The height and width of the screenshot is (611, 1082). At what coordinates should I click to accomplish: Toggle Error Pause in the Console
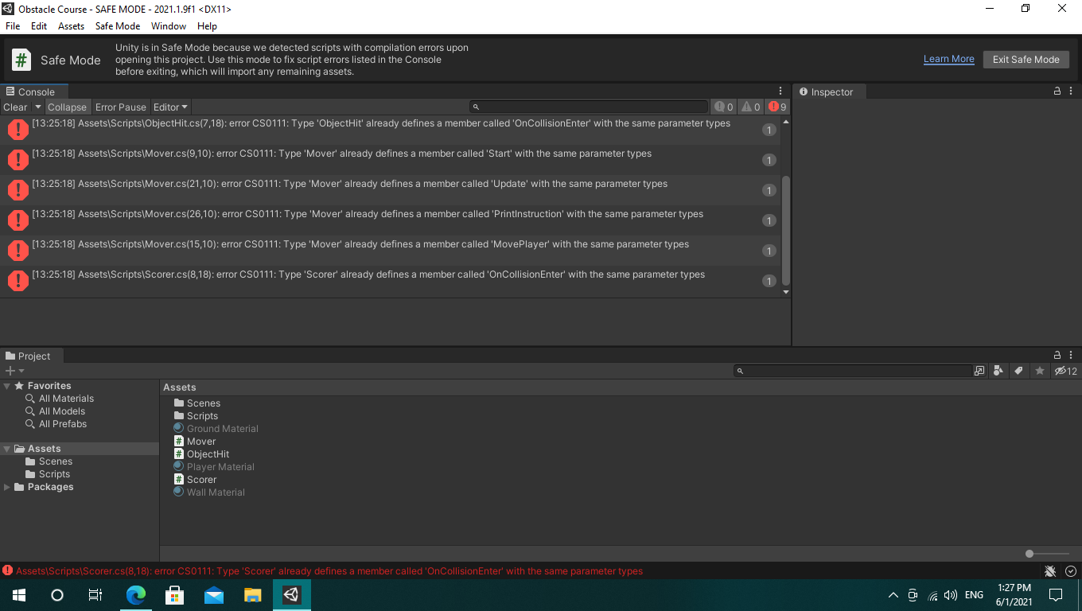121,107
